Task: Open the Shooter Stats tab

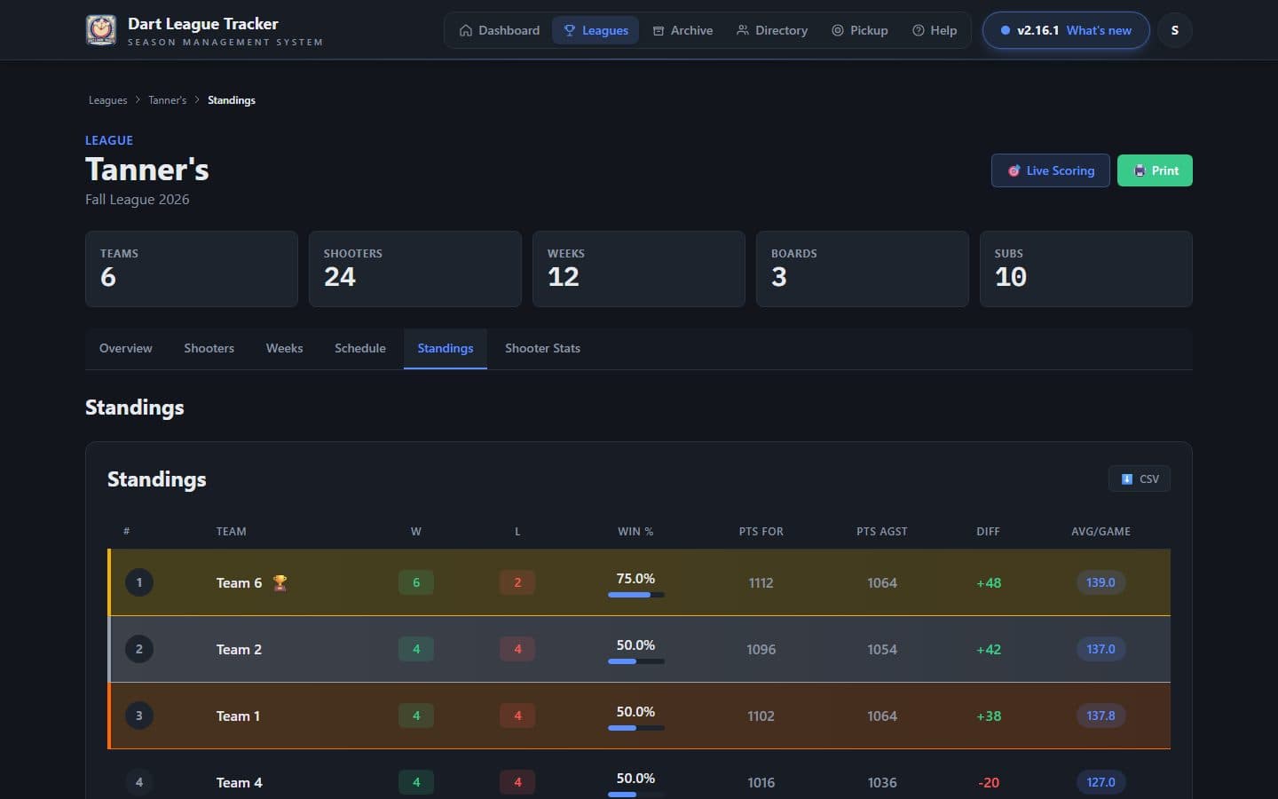Action: pos(543,348)
